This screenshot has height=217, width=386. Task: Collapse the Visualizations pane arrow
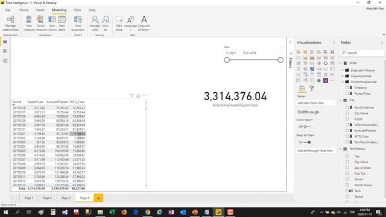tap(334, 43)
